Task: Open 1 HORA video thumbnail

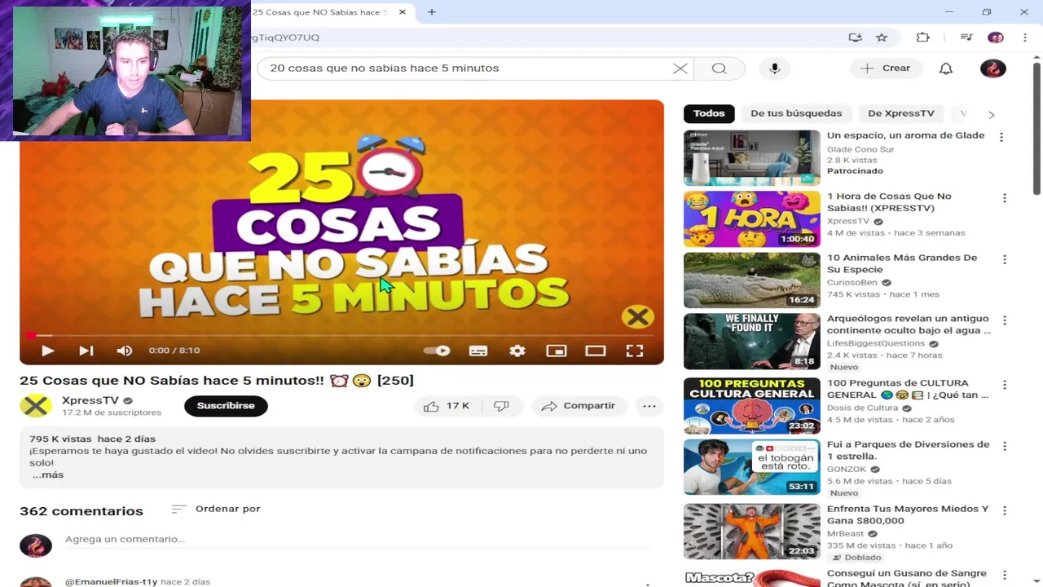Action: pos(752,219)
